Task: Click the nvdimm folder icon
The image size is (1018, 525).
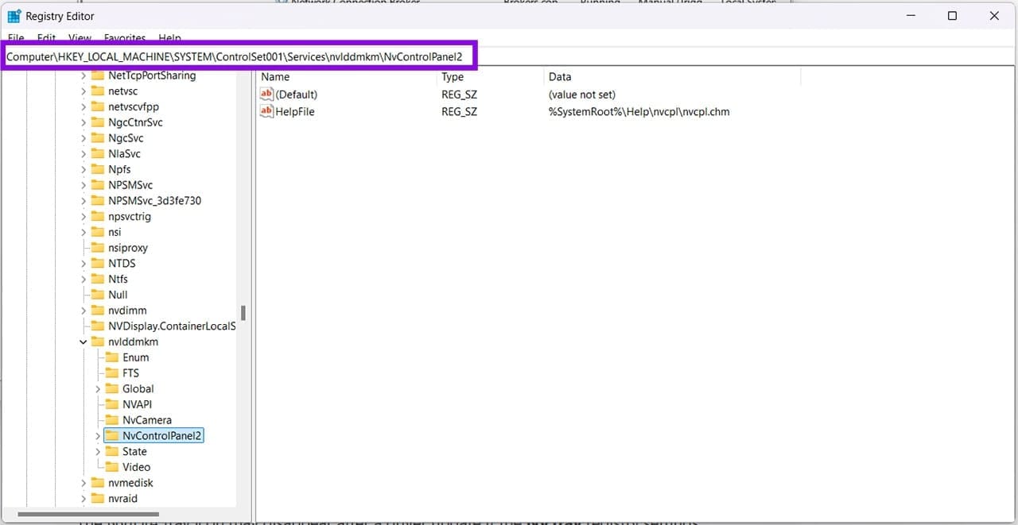Action: click(97, 311)
